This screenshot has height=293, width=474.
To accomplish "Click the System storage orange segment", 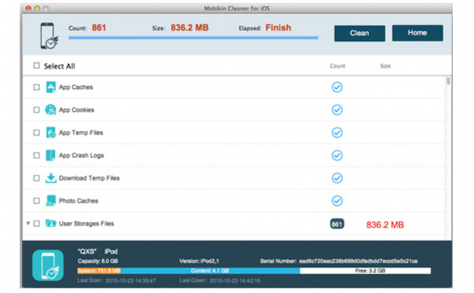I will click(99, 271).
